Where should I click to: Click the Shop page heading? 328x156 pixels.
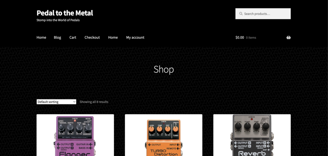pos(164,69)
